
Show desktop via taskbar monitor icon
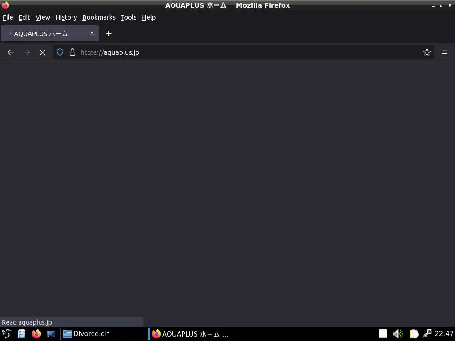[51, 334]
